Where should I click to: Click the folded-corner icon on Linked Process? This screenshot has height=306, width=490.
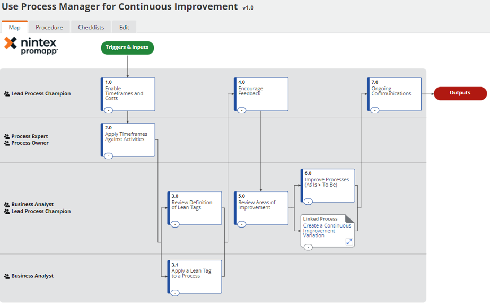point(349,218)
